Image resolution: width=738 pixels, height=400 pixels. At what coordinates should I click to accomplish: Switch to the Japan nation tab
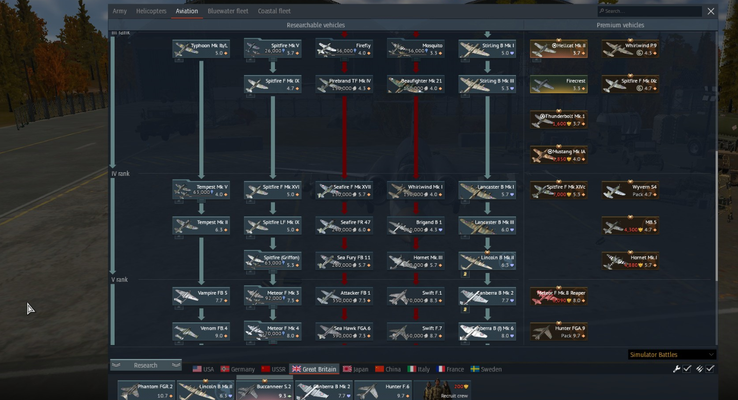[x=356, y=369]
